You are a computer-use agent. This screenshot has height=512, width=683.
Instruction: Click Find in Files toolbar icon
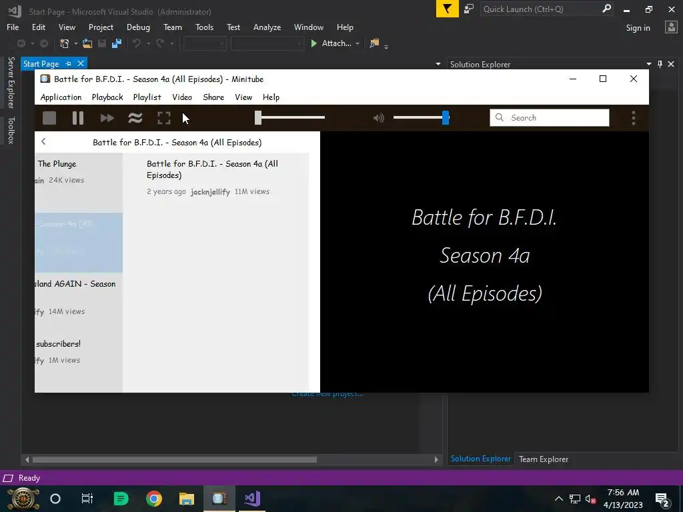(374, 43)
